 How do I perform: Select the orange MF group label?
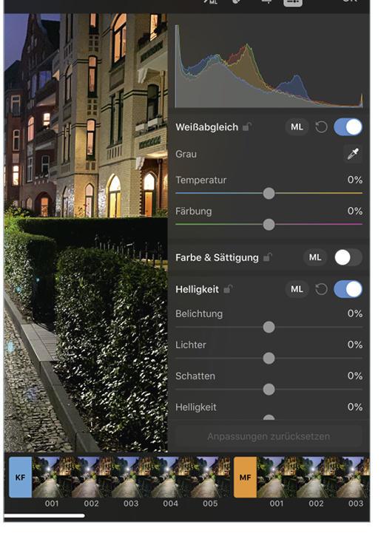[245, 477]
